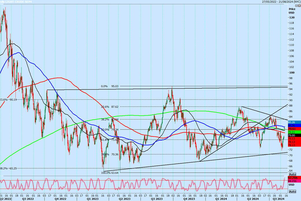
Task: Select the black 79.00 price tag
Action: [x=294, y=136]
